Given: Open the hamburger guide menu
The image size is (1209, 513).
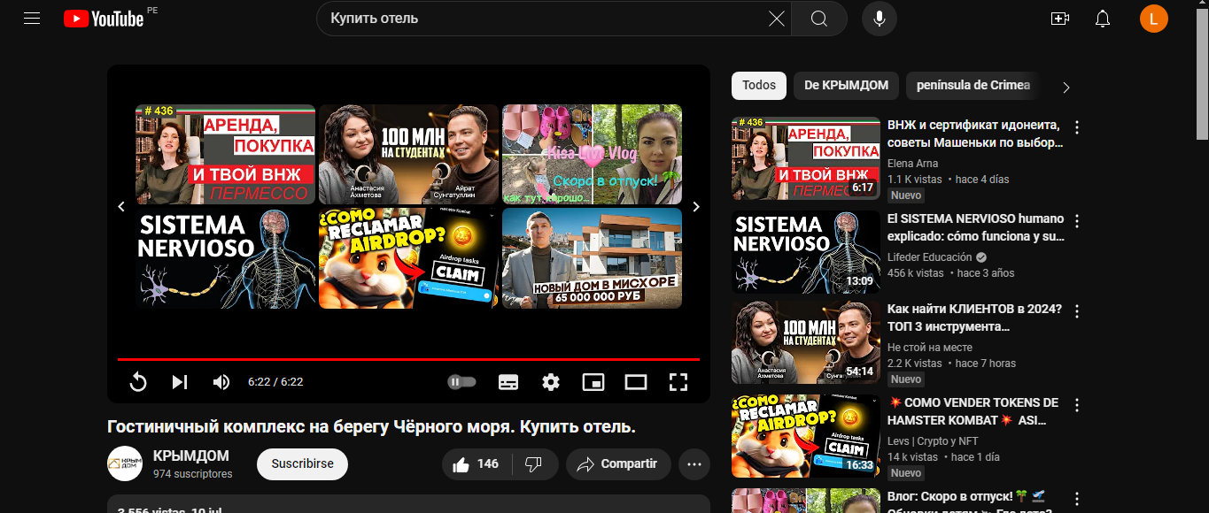Looking at the screenshot, I should click(32, 19).
